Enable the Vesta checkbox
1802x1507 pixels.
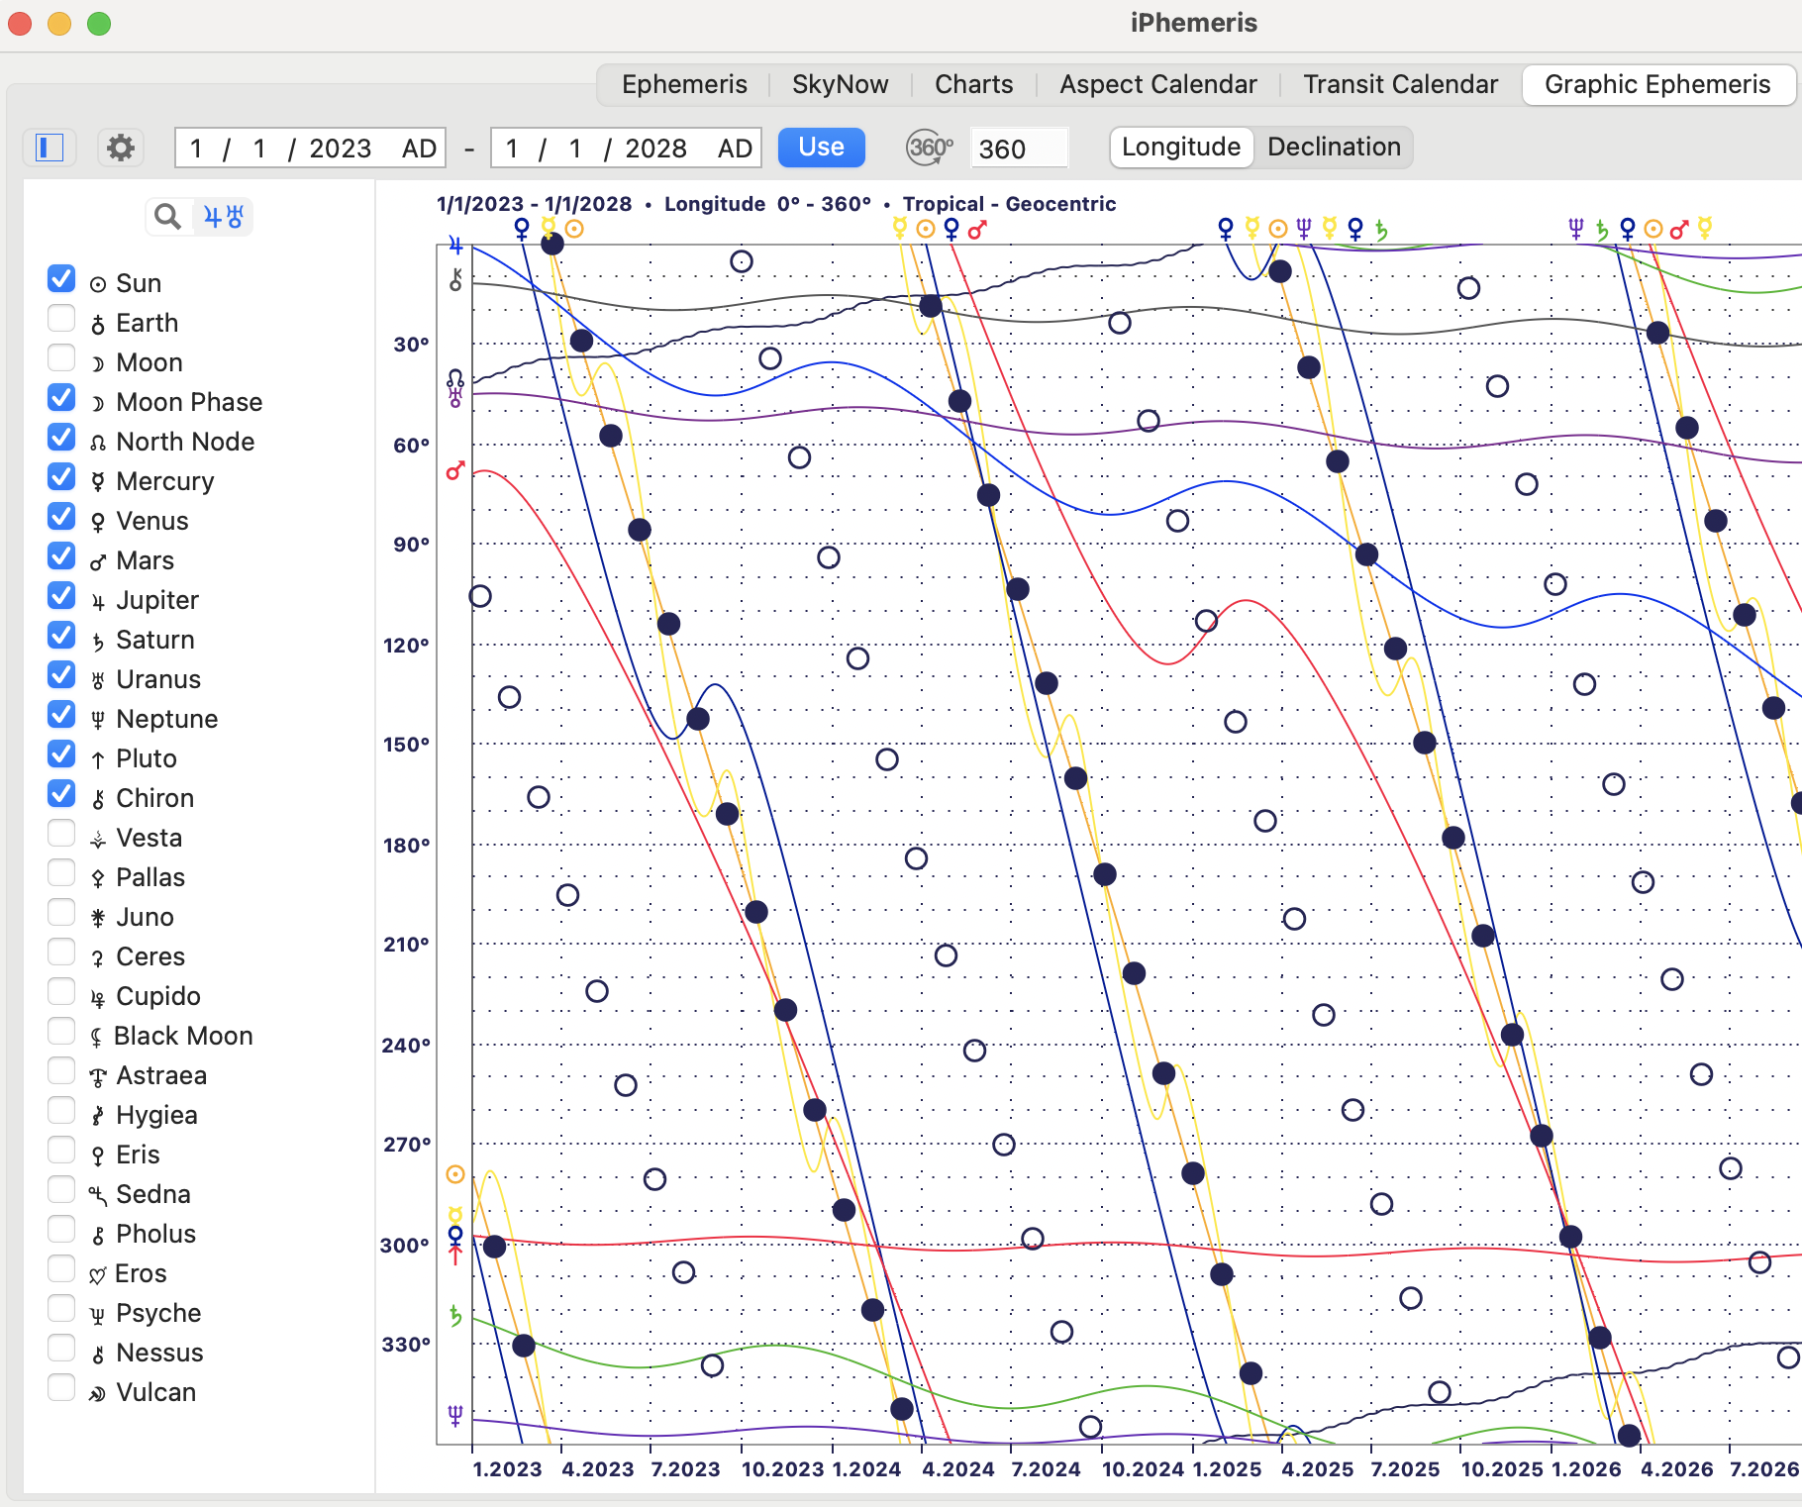point(61,833)
